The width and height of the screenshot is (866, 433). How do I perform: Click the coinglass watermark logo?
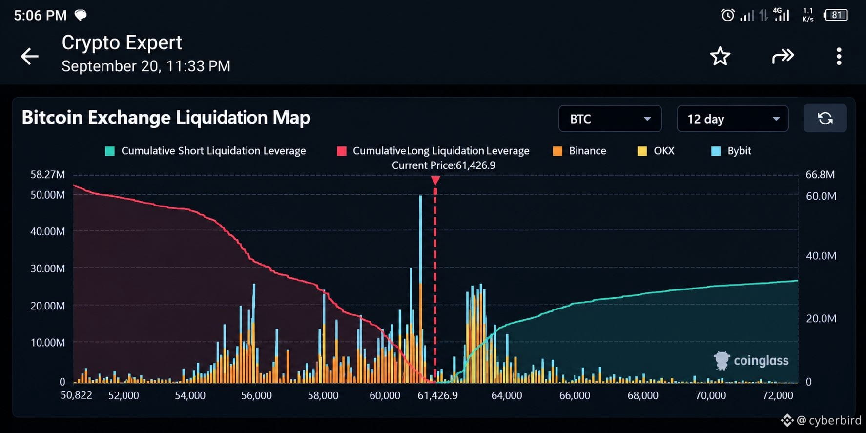click(751, 361)
